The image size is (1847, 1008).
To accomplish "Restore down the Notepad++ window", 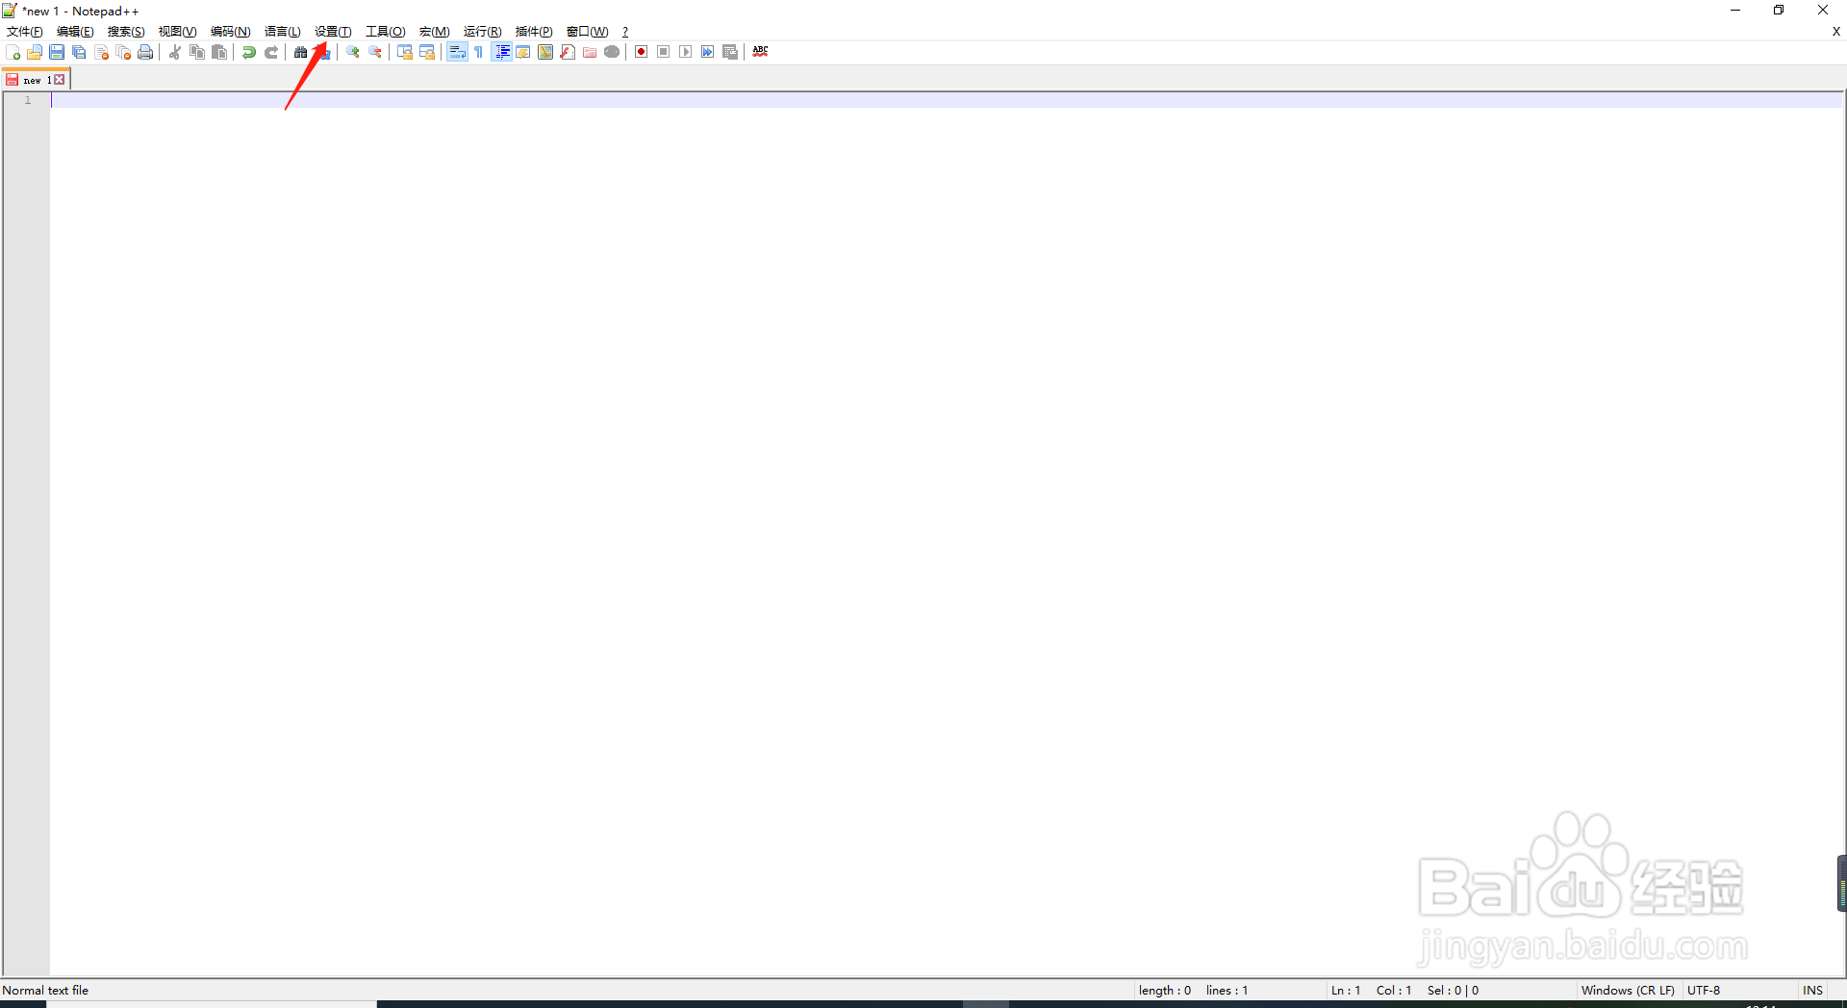I will (x=1779, y=11).
